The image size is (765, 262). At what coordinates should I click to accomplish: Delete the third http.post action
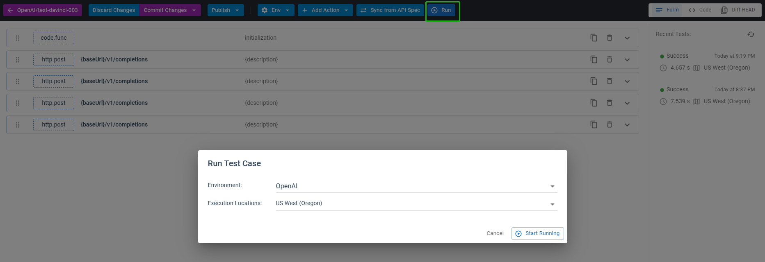tap(610, 103)
